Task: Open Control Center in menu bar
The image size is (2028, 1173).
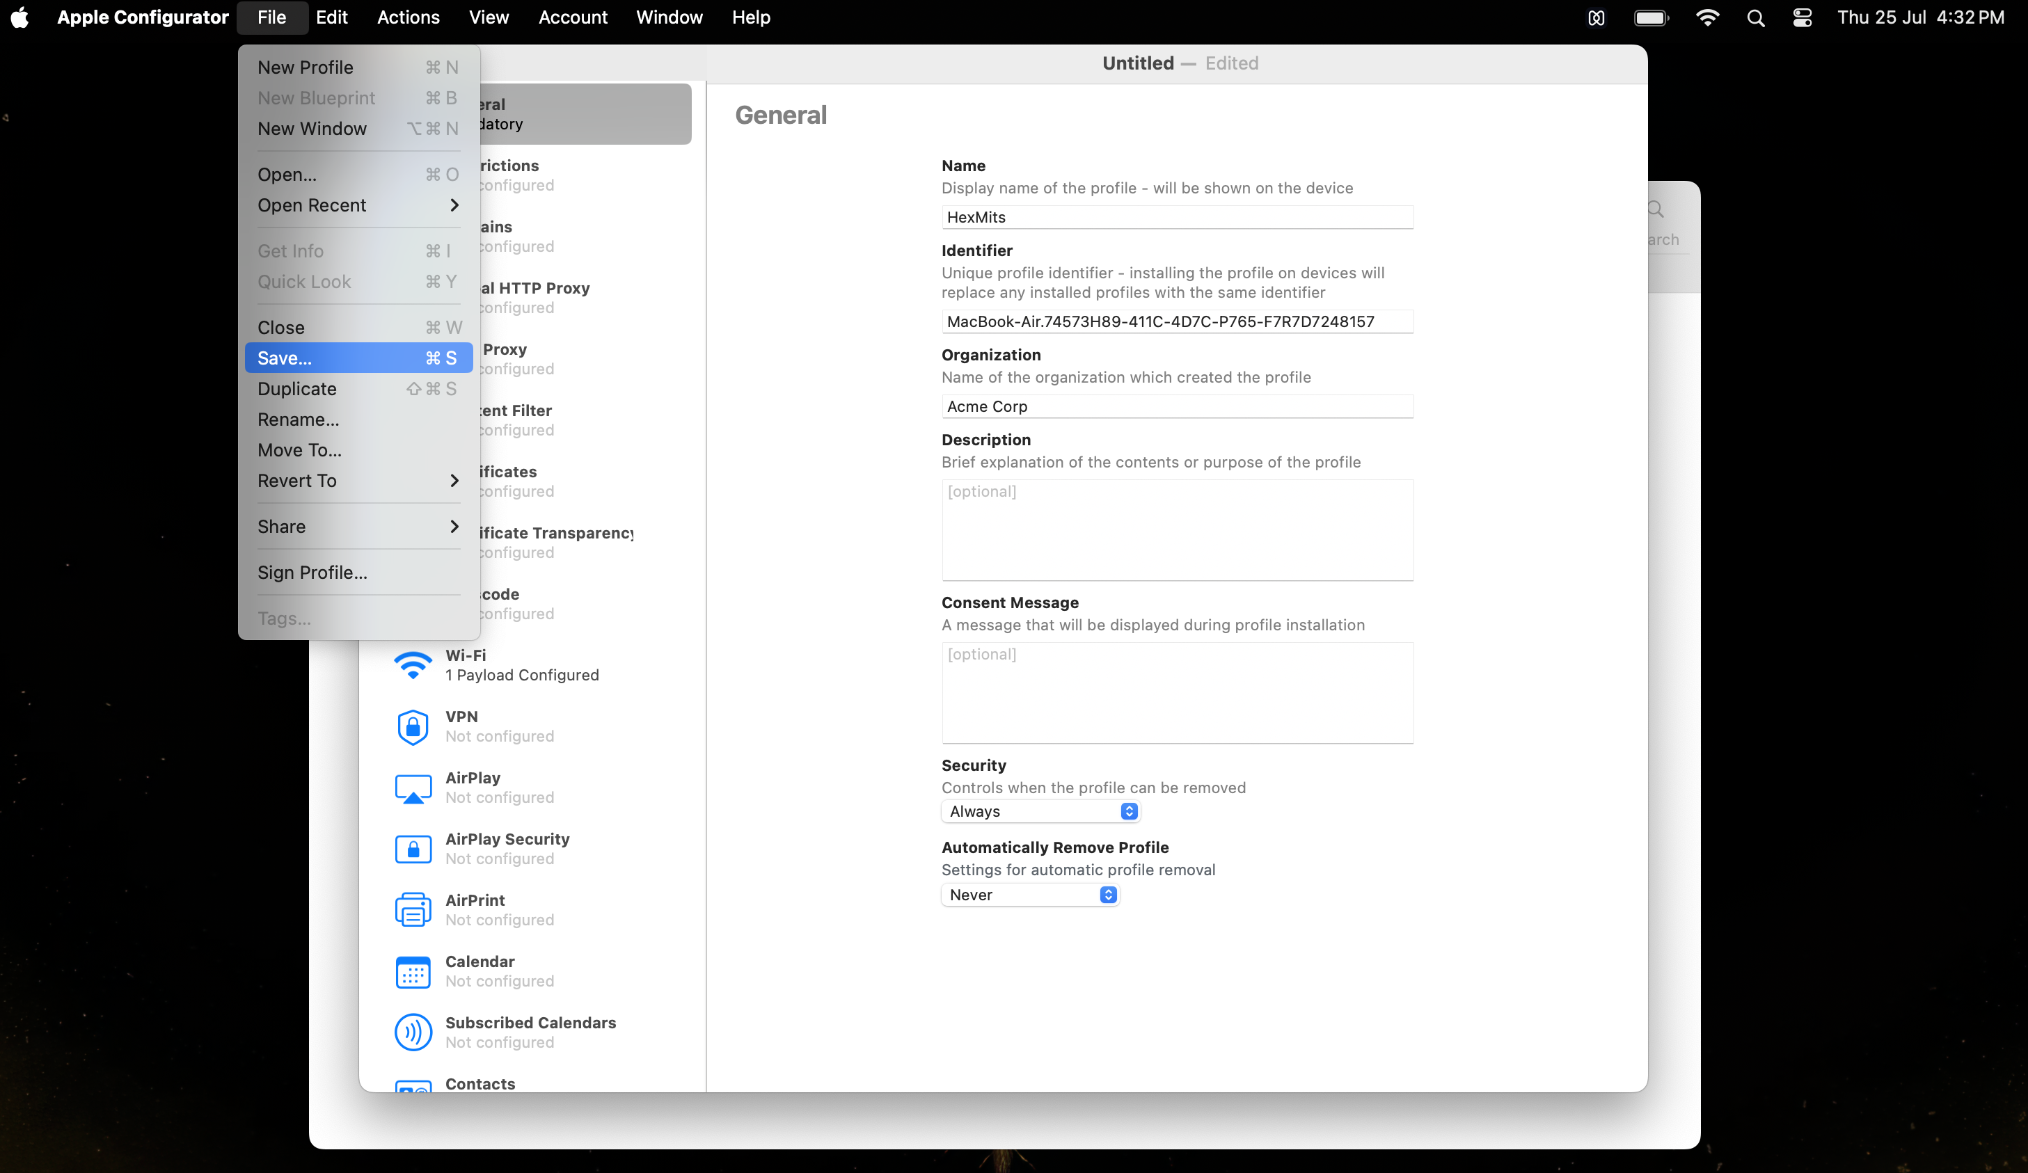Action: 1802,17
